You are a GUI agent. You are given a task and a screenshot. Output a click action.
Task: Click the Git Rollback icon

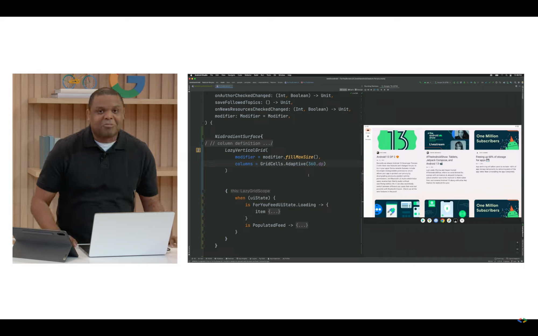point(500,83)
